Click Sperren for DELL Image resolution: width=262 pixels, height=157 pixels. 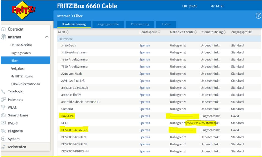click(x=145, y=123)
